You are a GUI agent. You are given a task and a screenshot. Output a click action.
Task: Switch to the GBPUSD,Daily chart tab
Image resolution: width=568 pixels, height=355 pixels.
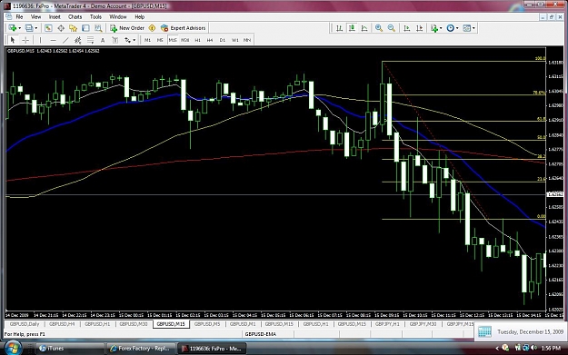(x=25, y=324)
